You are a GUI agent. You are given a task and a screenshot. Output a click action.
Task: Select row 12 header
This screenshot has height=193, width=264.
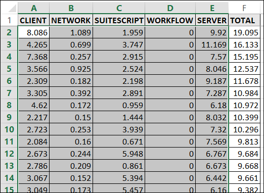(9, 154)
